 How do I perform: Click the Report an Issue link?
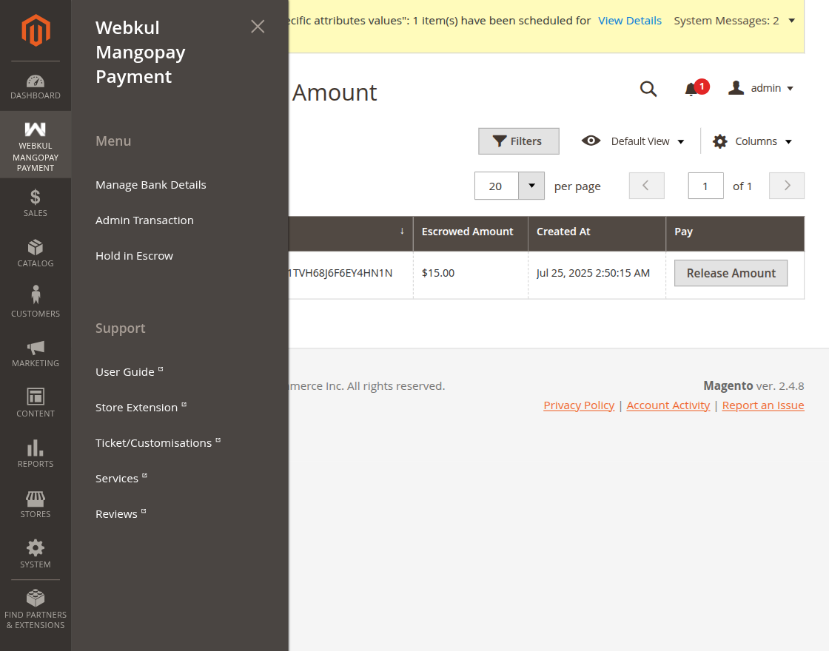pyautogui.click(x=763, y=405)
